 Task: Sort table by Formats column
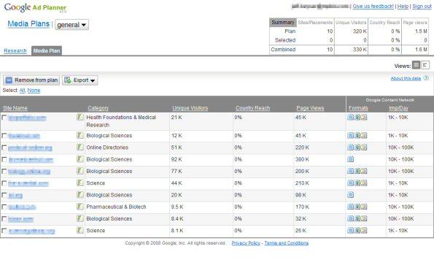tap(358, 108)
